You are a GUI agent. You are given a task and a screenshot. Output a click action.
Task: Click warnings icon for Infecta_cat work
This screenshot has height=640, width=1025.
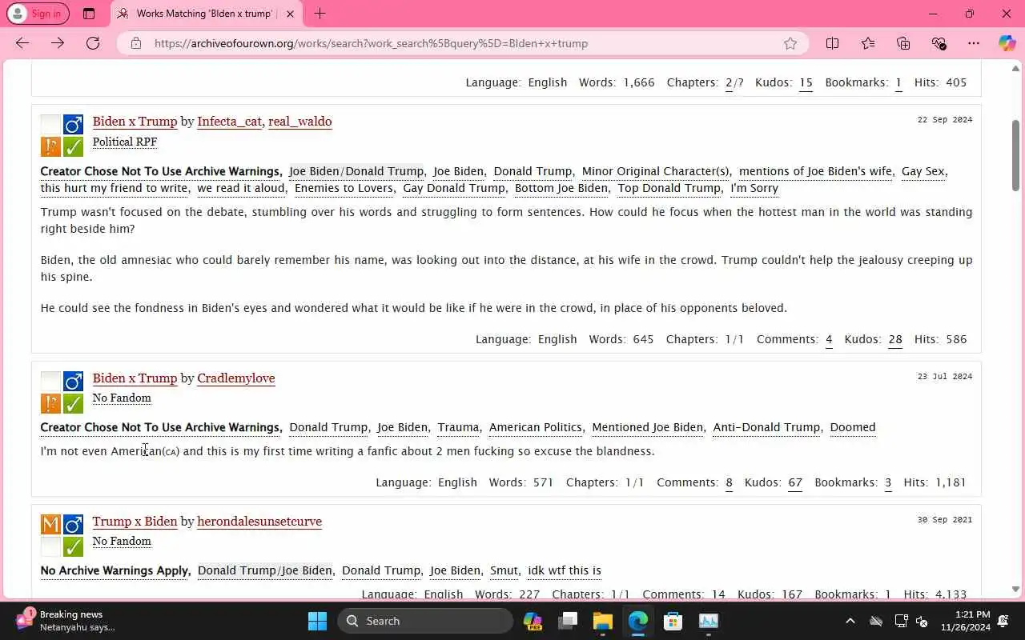click(x=50, y=146)
